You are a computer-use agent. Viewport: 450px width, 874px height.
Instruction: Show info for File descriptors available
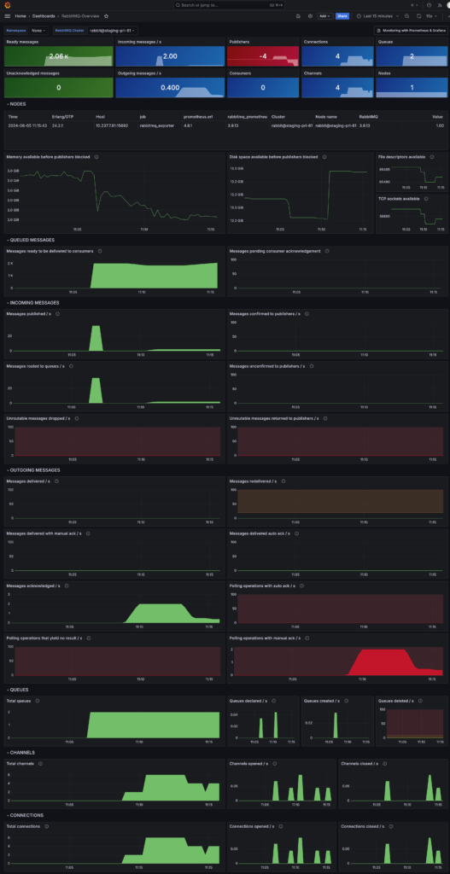tap(430, 157)
